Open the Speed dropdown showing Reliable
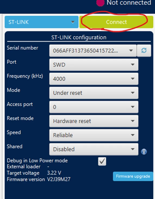 click(x=94, y=135)
